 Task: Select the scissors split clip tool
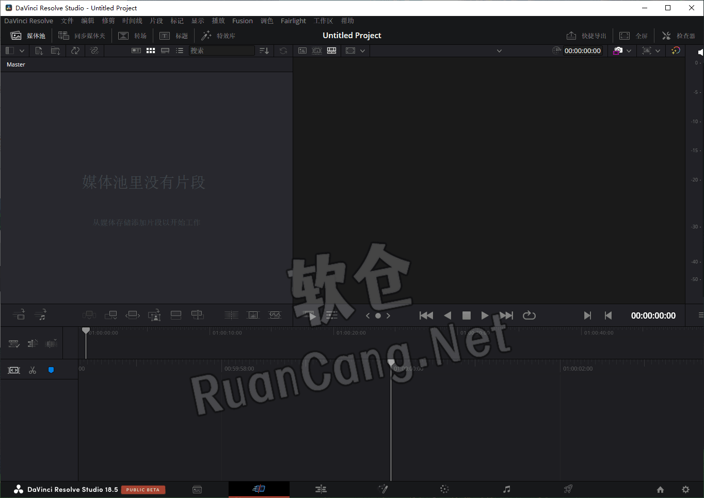tap(33, 370)
